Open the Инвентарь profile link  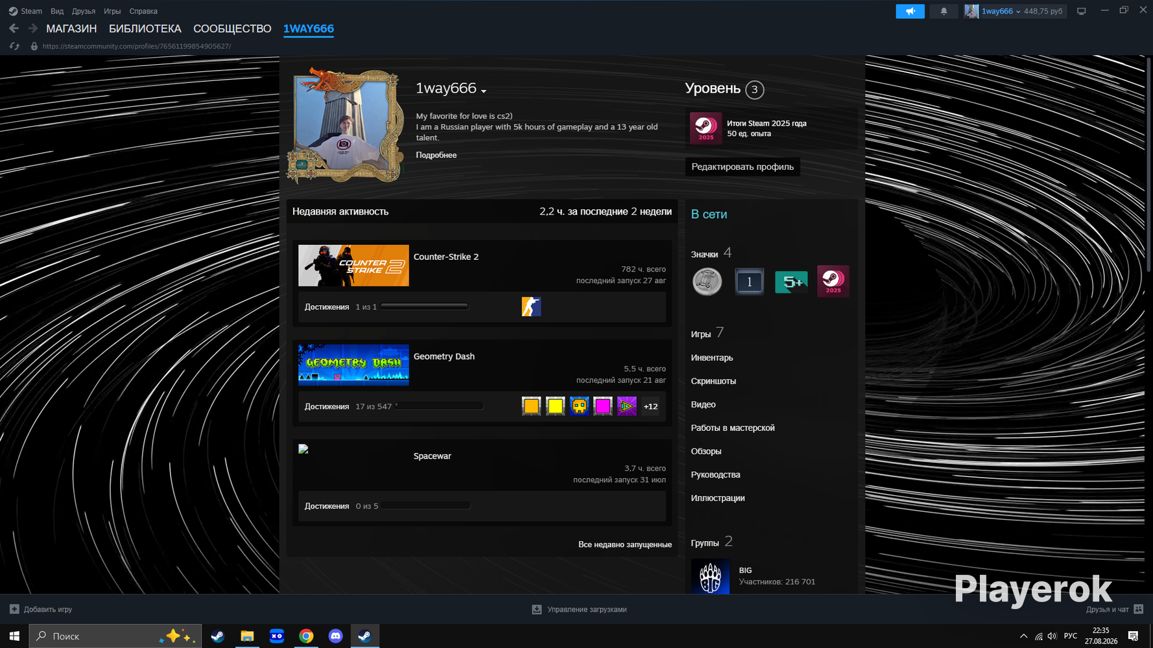(712, 358)
